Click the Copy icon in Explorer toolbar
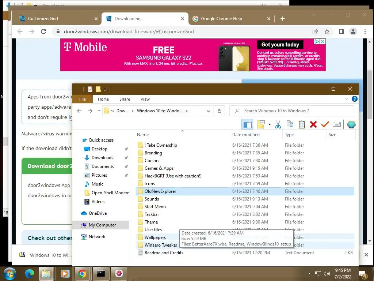This screenshot has width=374, height=281. 290,124
